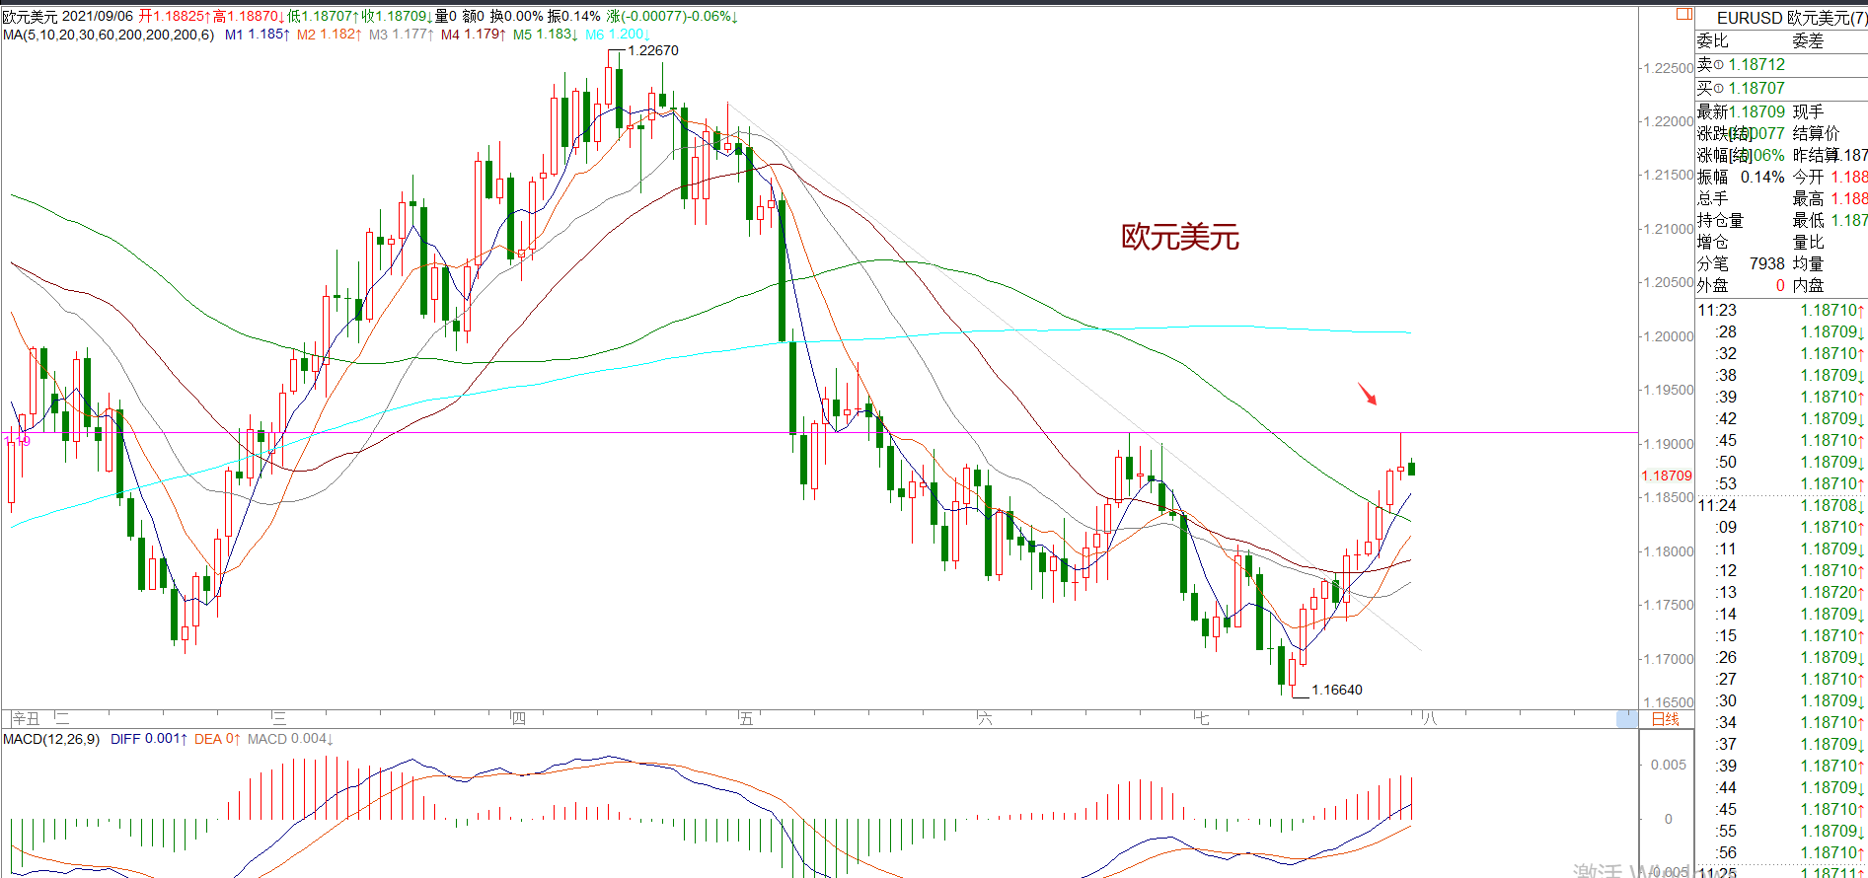Select the :13 tick row showing 1.18720
The height and width of the screenshot is (878, 1868).
point(1781,592)
